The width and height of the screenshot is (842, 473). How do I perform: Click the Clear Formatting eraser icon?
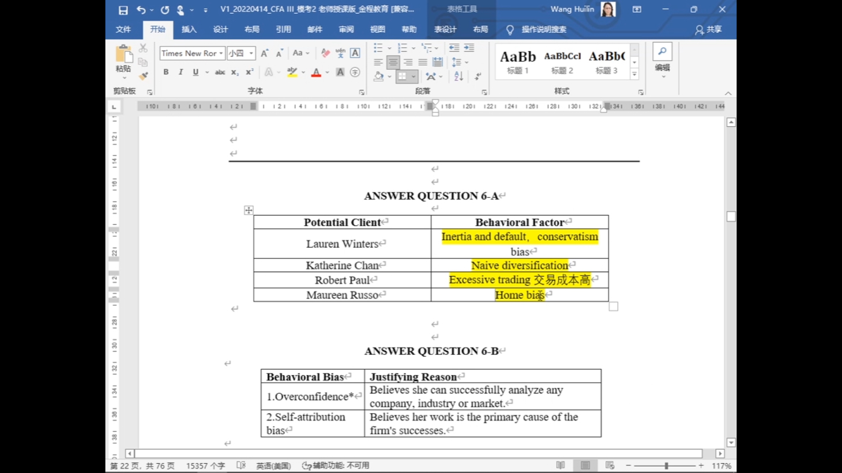[x=325, y=53]
